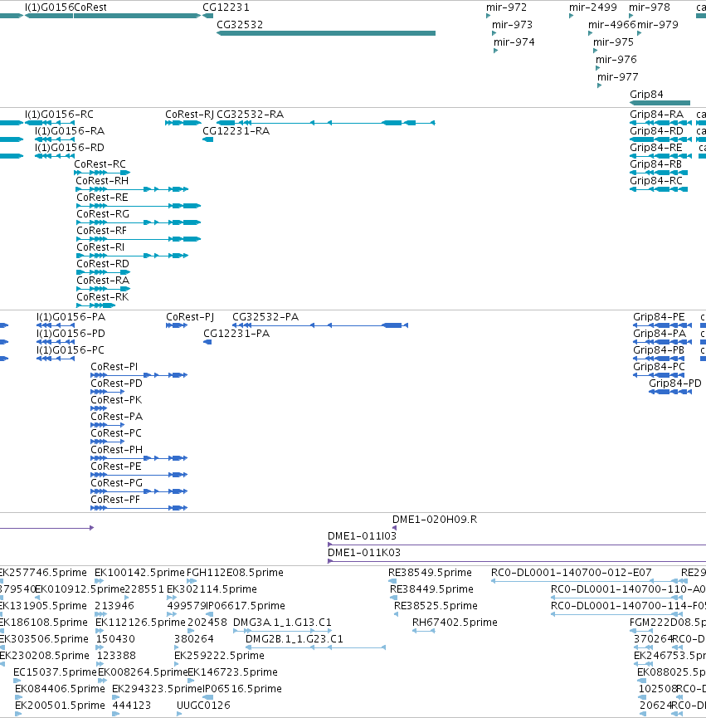
Task: Click transcript l(1)G0156-RD
Action: 55,156
